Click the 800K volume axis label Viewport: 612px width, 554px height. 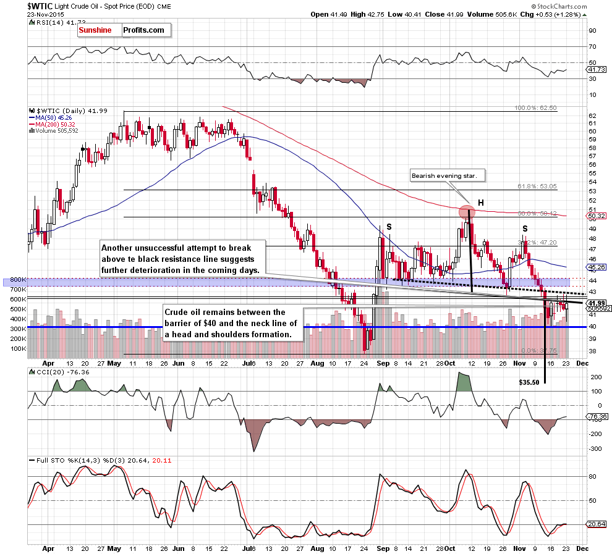[19, 280]
